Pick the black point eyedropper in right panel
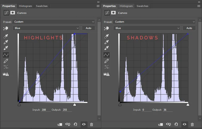202x129 pixels. pyautogui.click(x=107, y=36)
